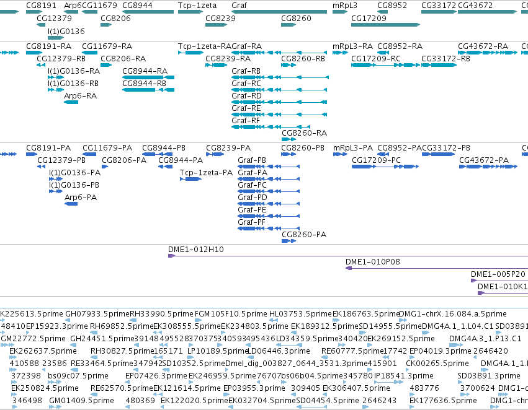Click the CK00265.5prime EST label
This screenshot has height=410, width=528.
(x=437, y=364)
